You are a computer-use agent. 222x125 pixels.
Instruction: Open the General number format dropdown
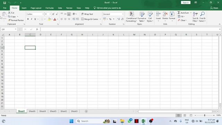(123, 14)
